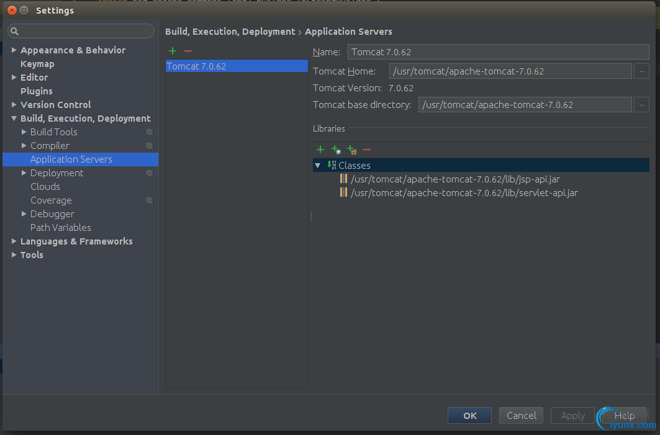Viewport: 660px width, 435px height.
Task: Click the Libraries section label
Action: pyautogui.click(x=328, y=128)
